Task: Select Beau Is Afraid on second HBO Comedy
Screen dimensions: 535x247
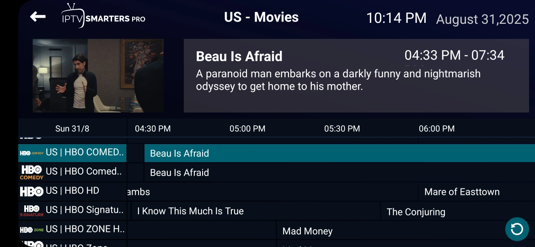Action: [x=339, y=172]
